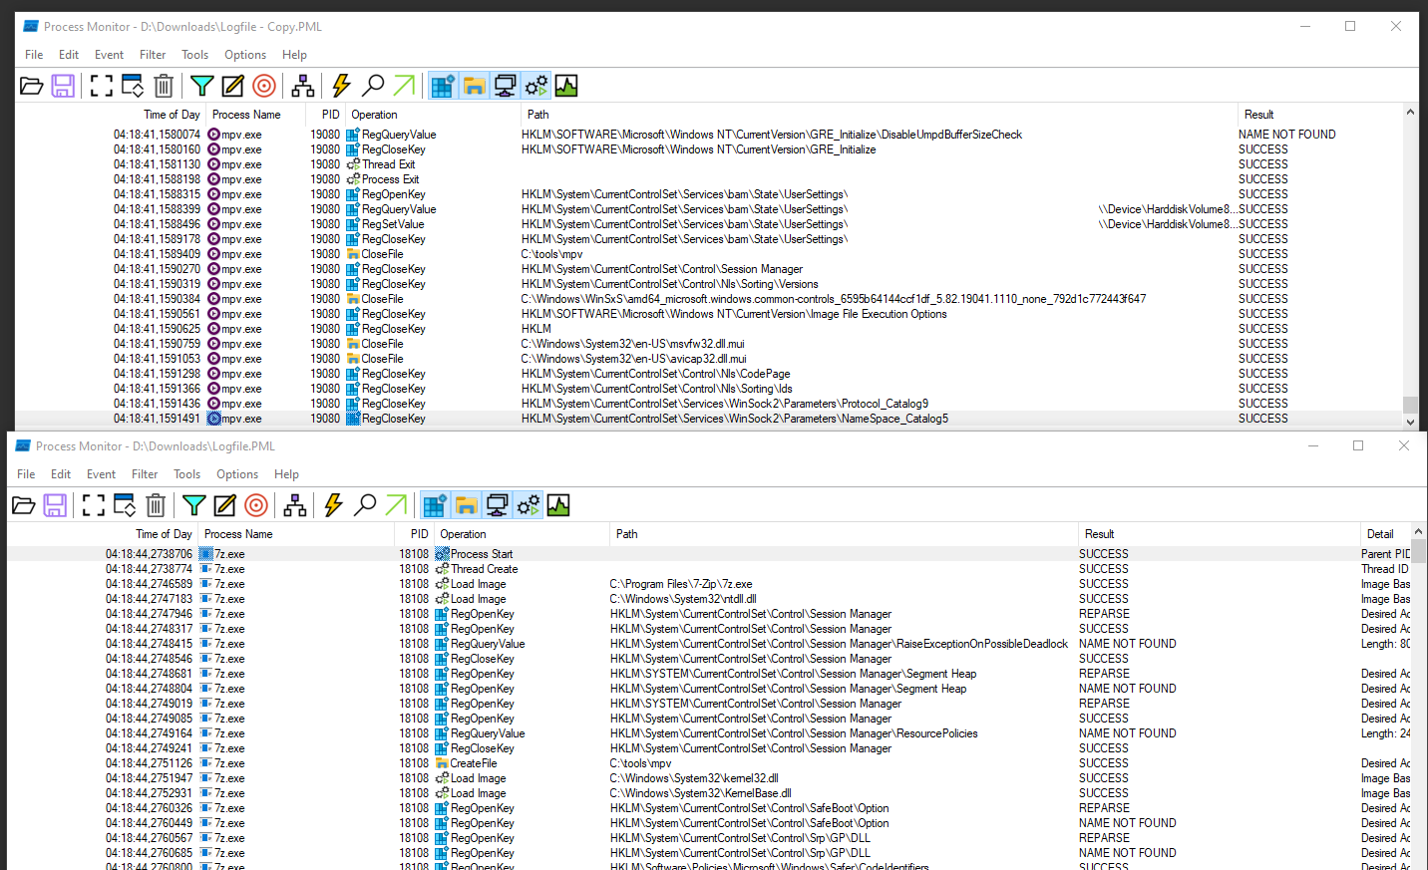The image size is (1428, 870).
Task: Open a saved logfile with the folder icon
Action: click(31, 86)
